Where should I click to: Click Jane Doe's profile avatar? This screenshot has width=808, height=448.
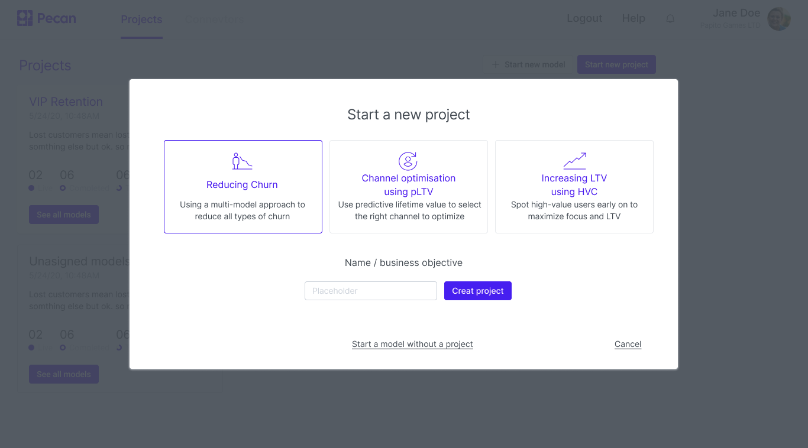click(x=779, y=19)
